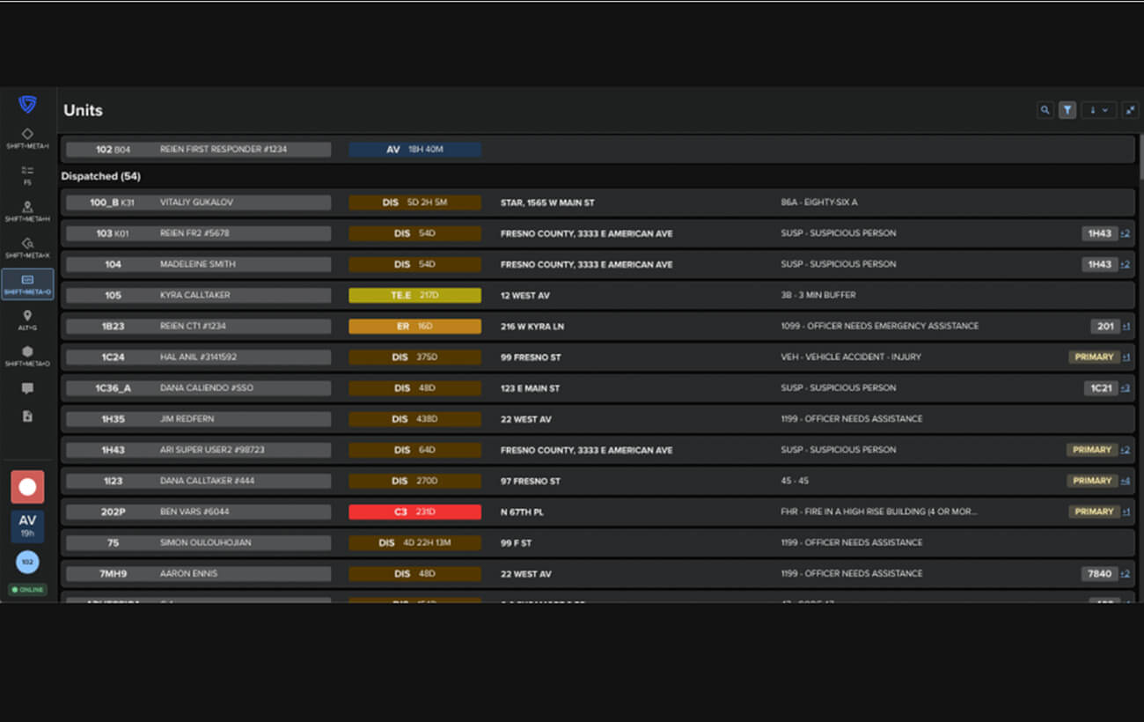This screenshot has height=722, width=1144.
Task: Open the chat messages icon in sidebar
Action: [x=27, y=388]
